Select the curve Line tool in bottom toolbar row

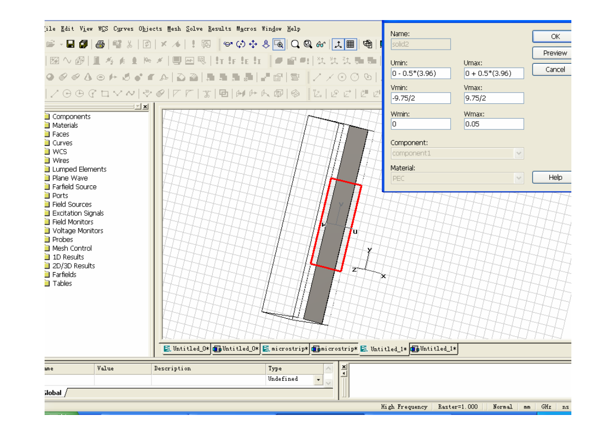coord(54,93)
